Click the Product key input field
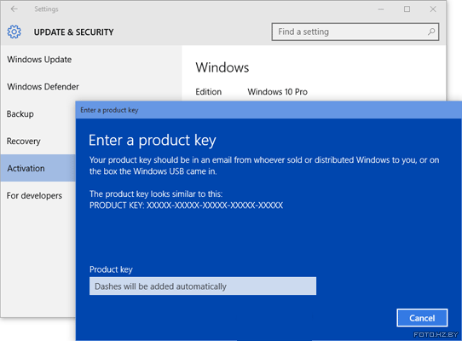The width and height of the screenshot is (462, 341). click(x=203, y=286)
